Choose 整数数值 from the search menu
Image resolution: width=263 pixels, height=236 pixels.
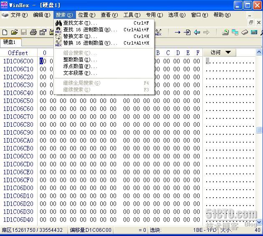[78, 60]
